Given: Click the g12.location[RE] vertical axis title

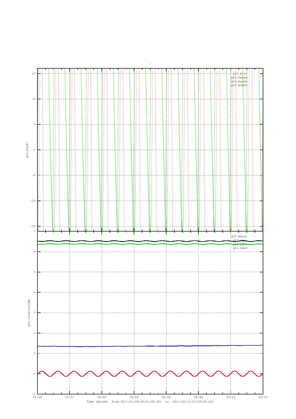Looking at the screenshot, I should point(29,313).
